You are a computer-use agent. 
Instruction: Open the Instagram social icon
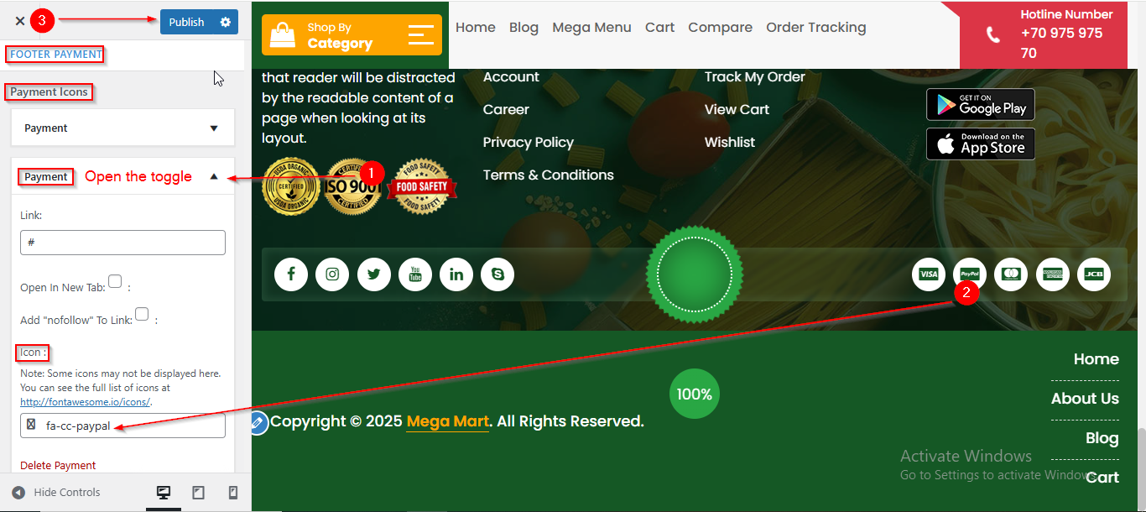pos(332,274)
